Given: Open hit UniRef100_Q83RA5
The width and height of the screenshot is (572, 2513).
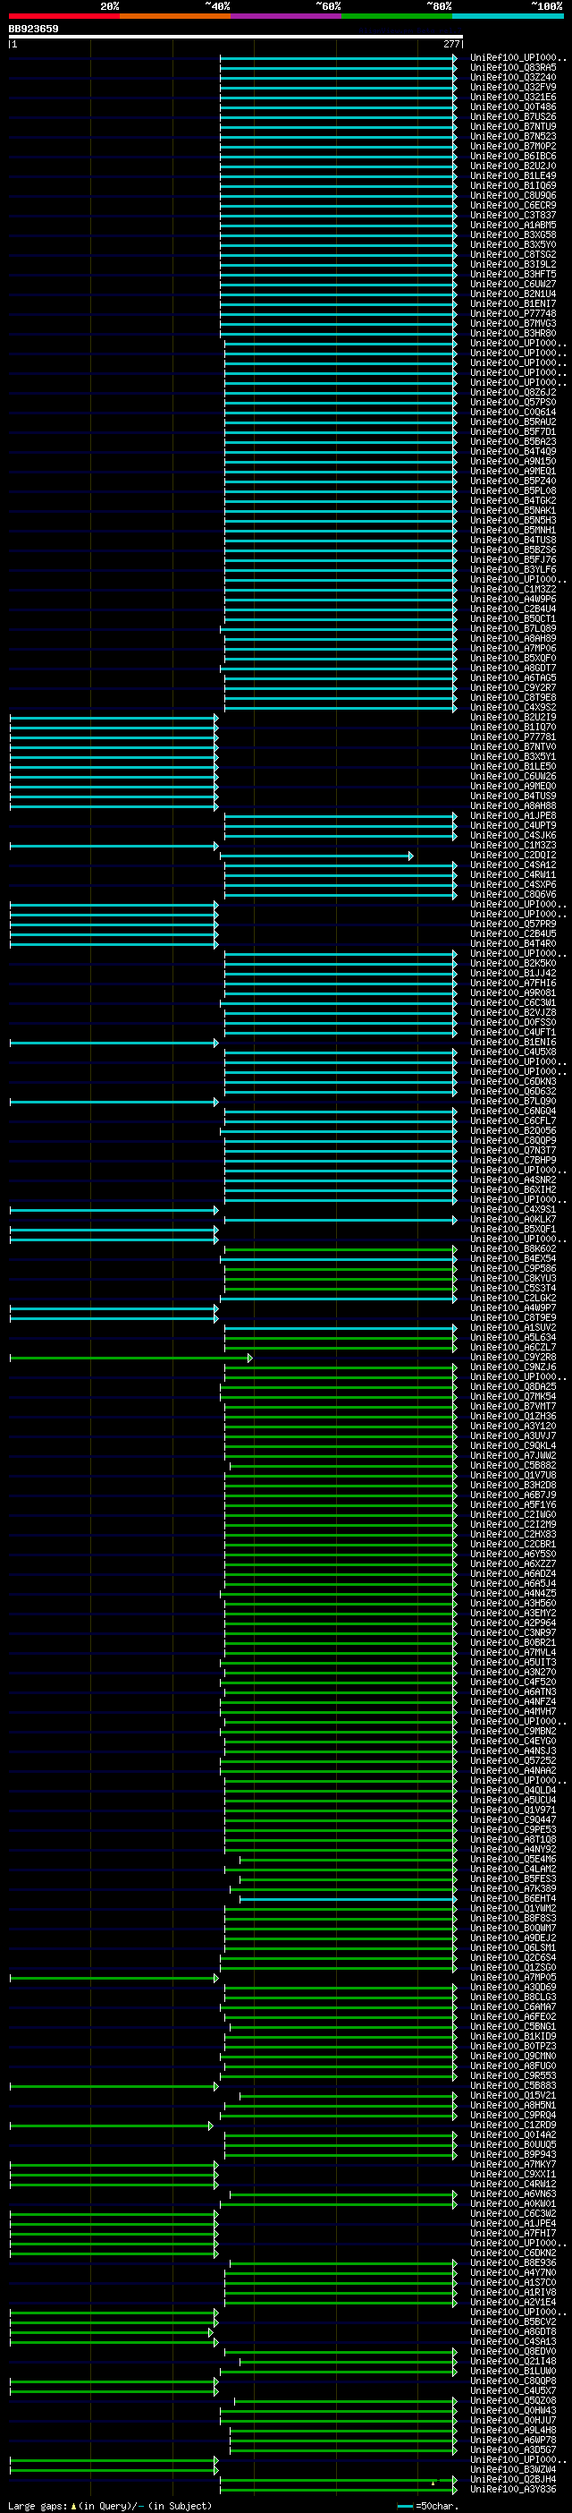Looking at the screenshot, I should pyautogui.click(x=514, y=67).
